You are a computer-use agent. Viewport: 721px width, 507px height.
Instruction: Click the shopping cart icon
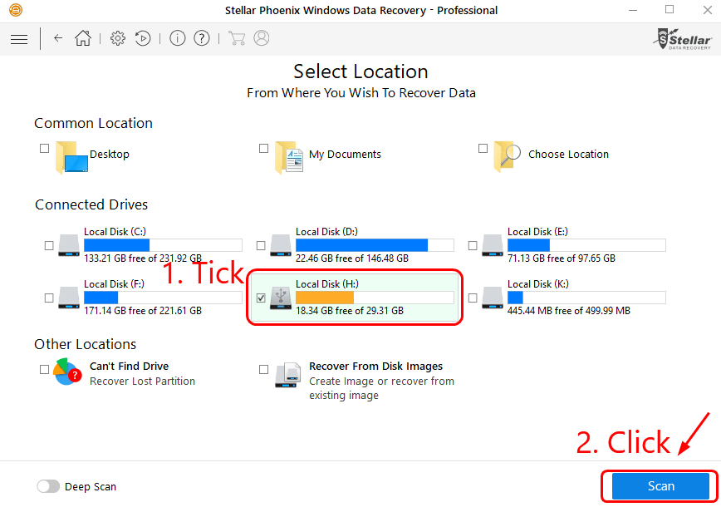[x=237, y=38]
